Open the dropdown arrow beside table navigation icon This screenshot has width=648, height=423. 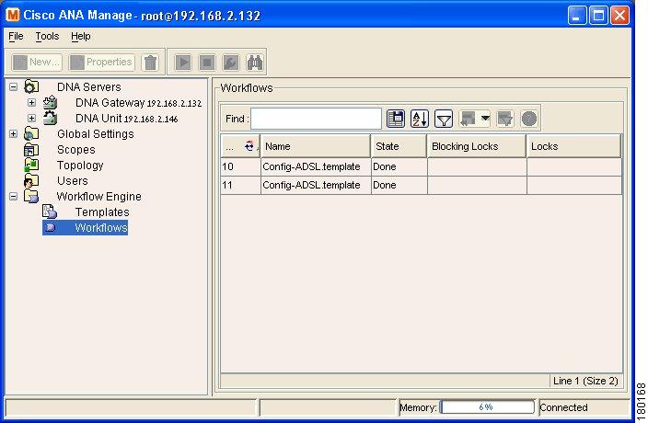click(486, 119)
